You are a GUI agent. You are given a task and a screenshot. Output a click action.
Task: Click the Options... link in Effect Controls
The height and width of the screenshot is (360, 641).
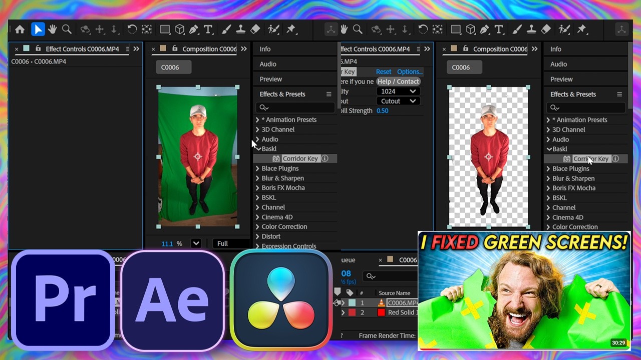(410, 71)
